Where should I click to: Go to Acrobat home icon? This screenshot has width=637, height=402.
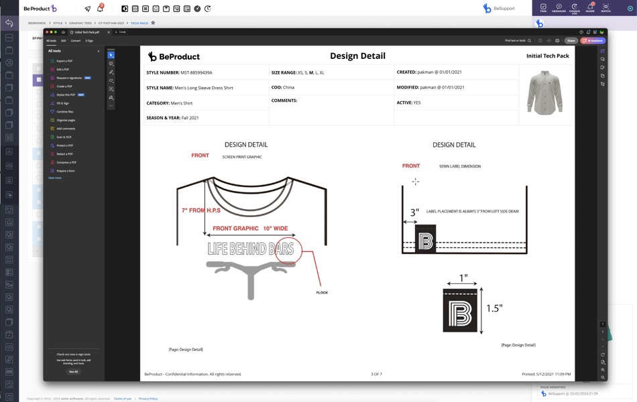tap(64, 32)
